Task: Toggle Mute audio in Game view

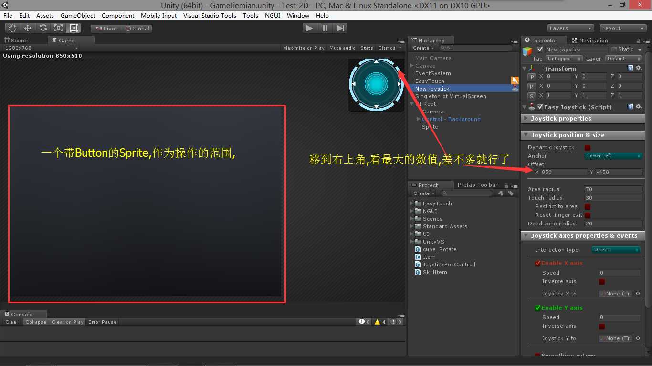Action: (x=342, y=48)
